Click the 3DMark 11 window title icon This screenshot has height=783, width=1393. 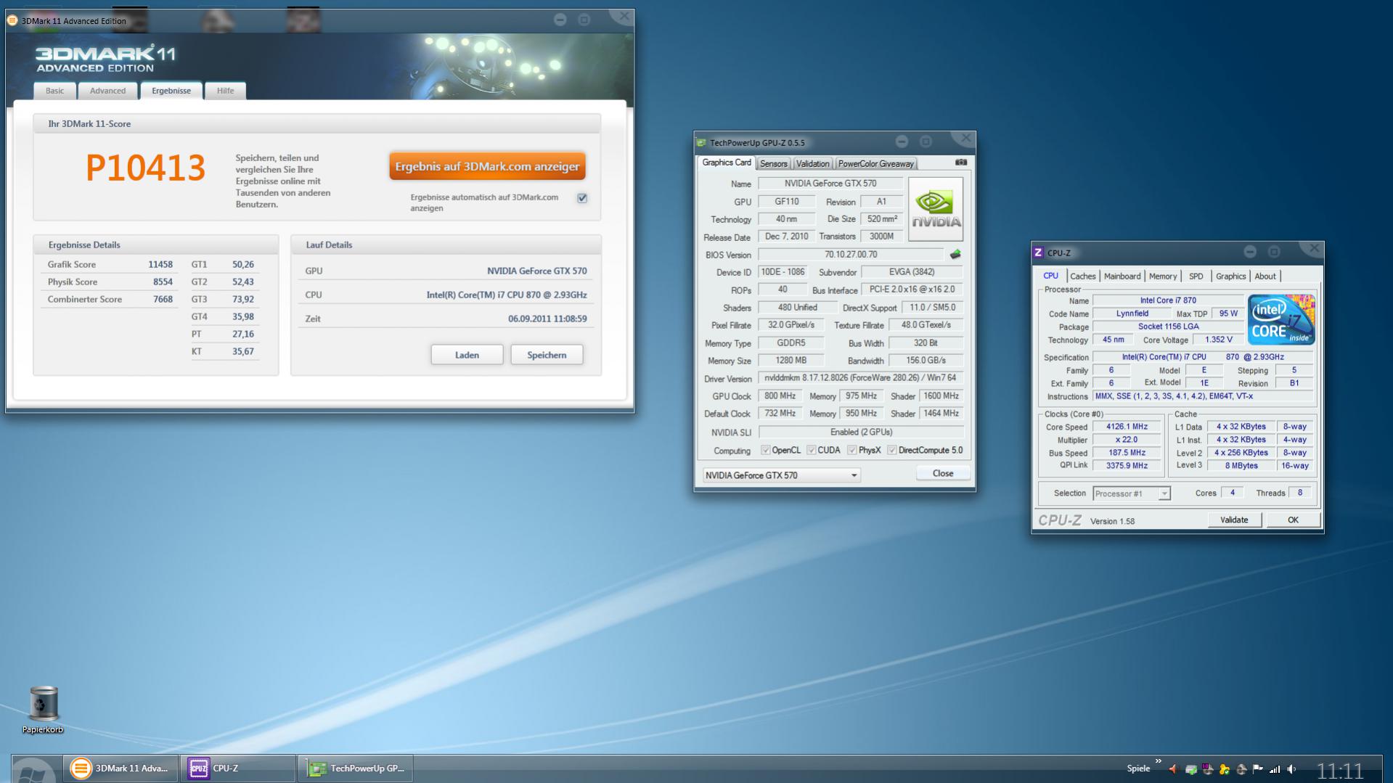click(x=12, y=20)
